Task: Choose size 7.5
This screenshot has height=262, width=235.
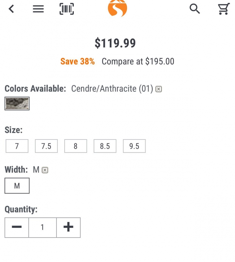Action: 46,146
